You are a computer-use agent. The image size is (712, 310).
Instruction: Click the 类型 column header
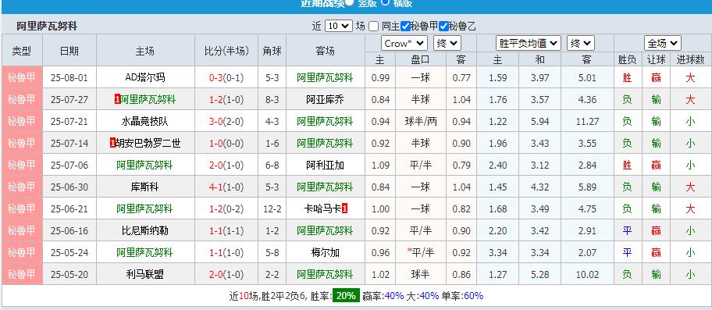22,51
